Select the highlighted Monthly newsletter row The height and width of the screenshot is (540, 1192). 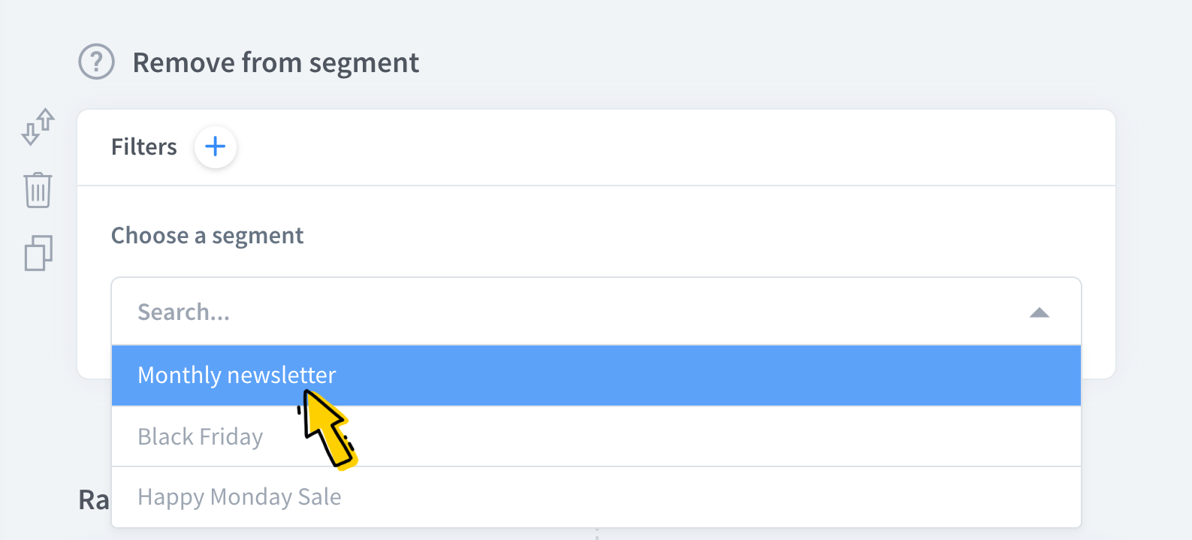[x=236, y=375]
